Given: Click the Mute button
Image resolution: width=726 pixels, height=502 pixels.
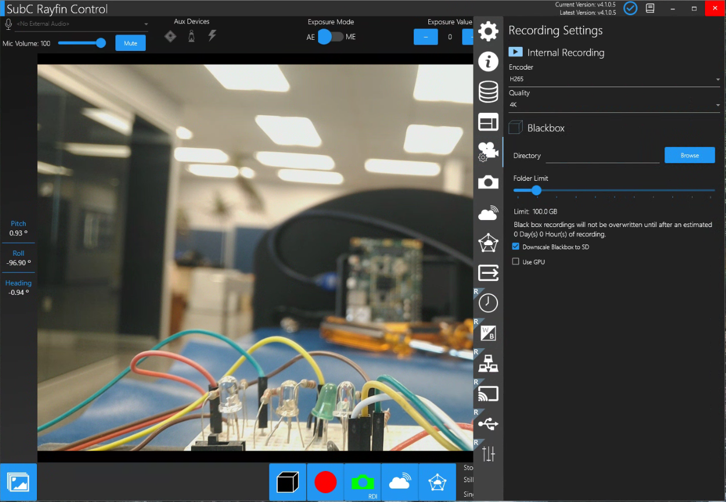Looking at the screenshot, I should [130, 43].
